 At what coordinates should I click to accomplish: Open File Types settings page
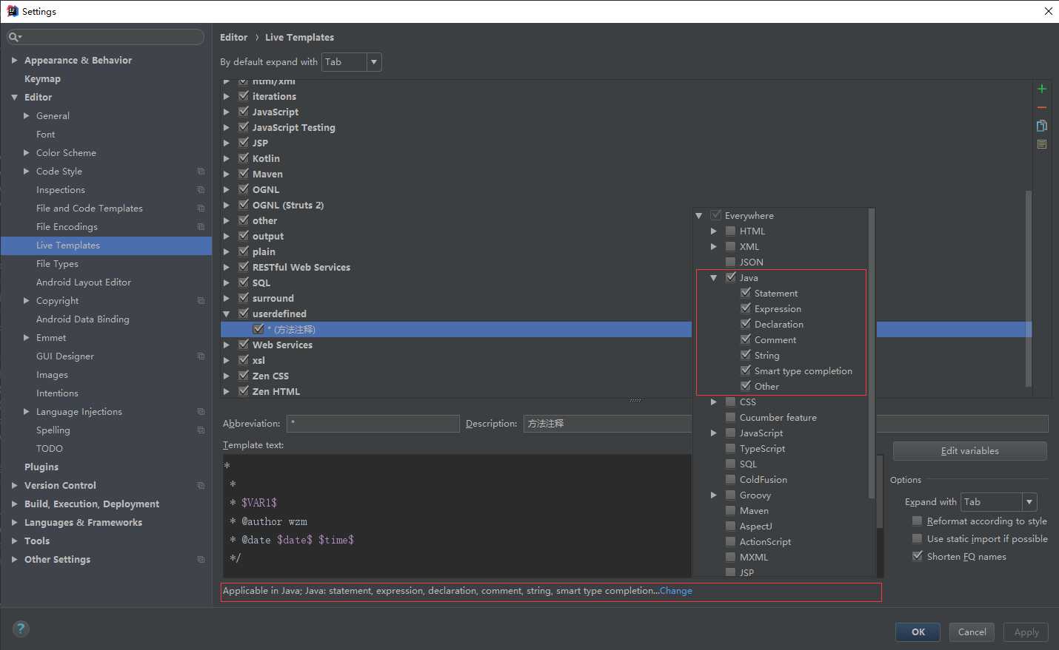point(57,264)
